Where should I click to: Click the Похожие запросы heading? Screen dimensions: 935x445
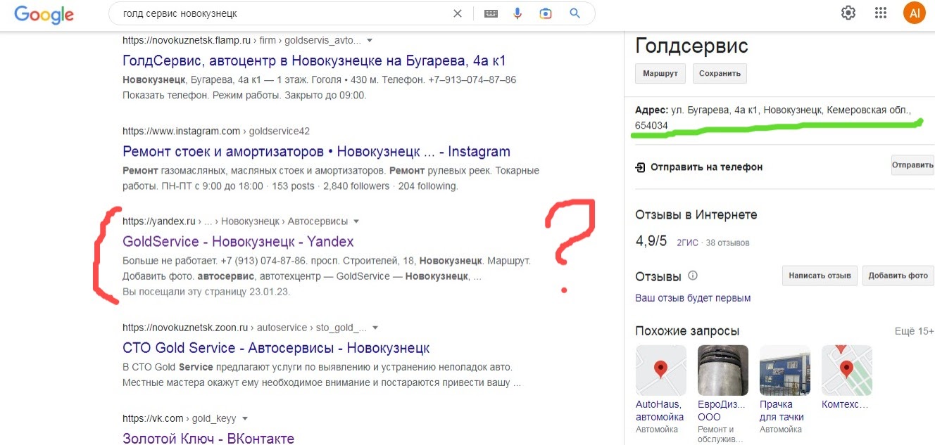pos(687,330)
